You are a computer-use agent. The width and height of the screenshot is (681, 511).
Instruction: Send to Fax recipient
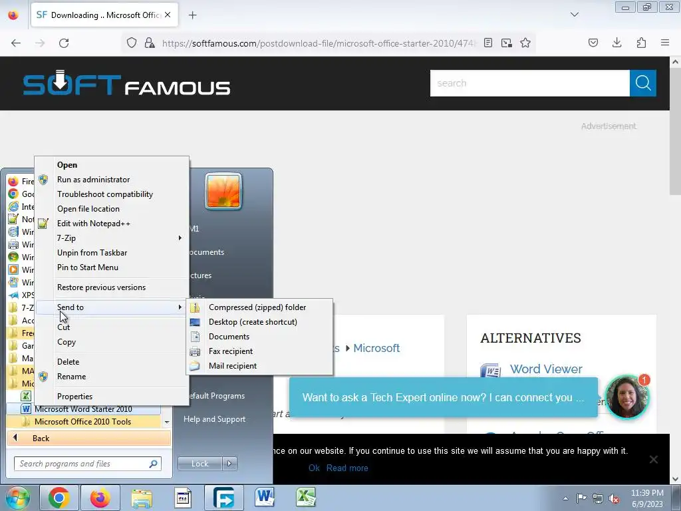(x=259, y=351)
